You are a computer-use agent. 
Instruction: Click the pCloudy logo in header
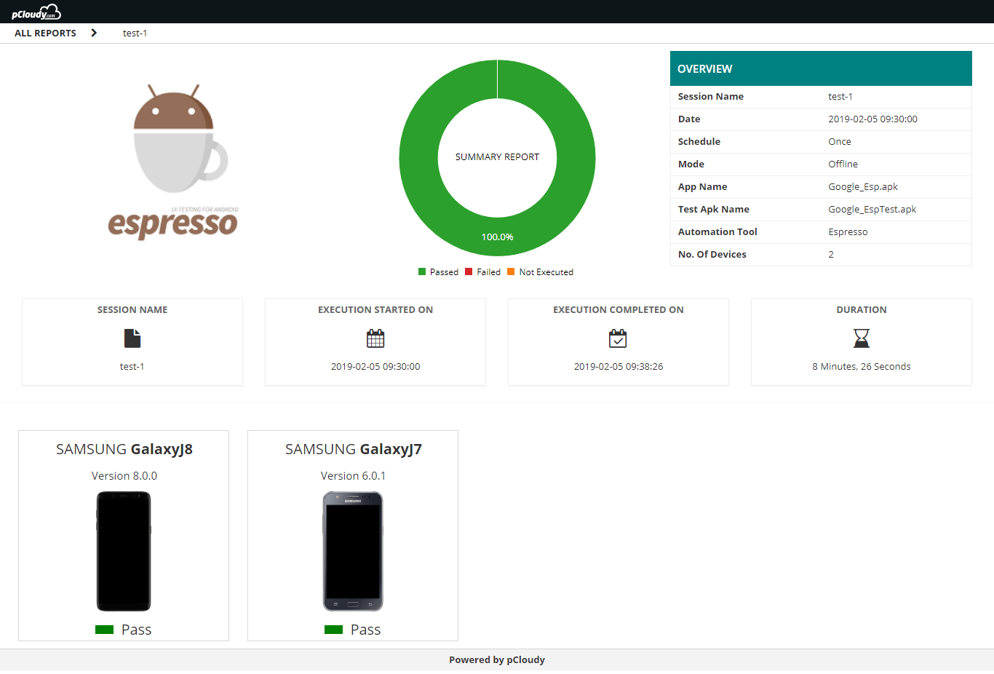tap(36, 12)
